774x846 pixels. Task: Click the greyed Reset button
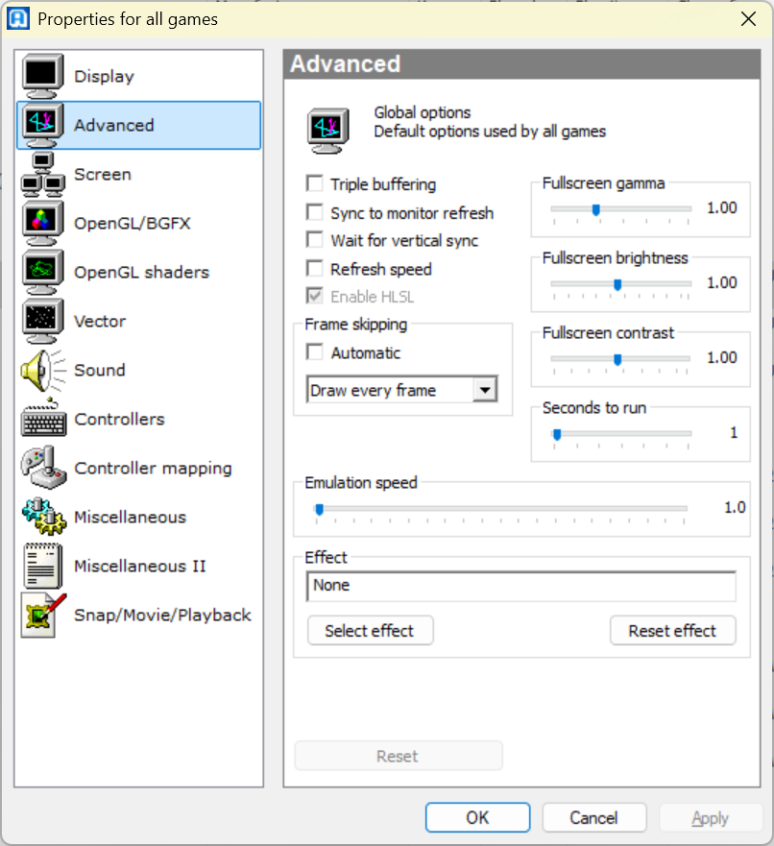pos(399,756)
